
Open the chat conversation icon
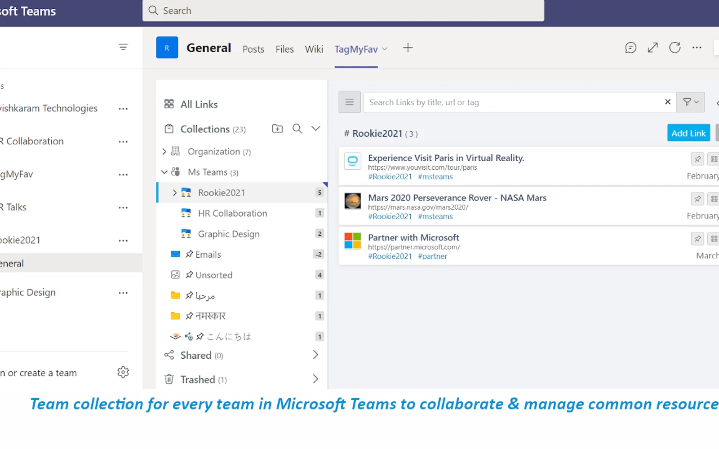630,48
